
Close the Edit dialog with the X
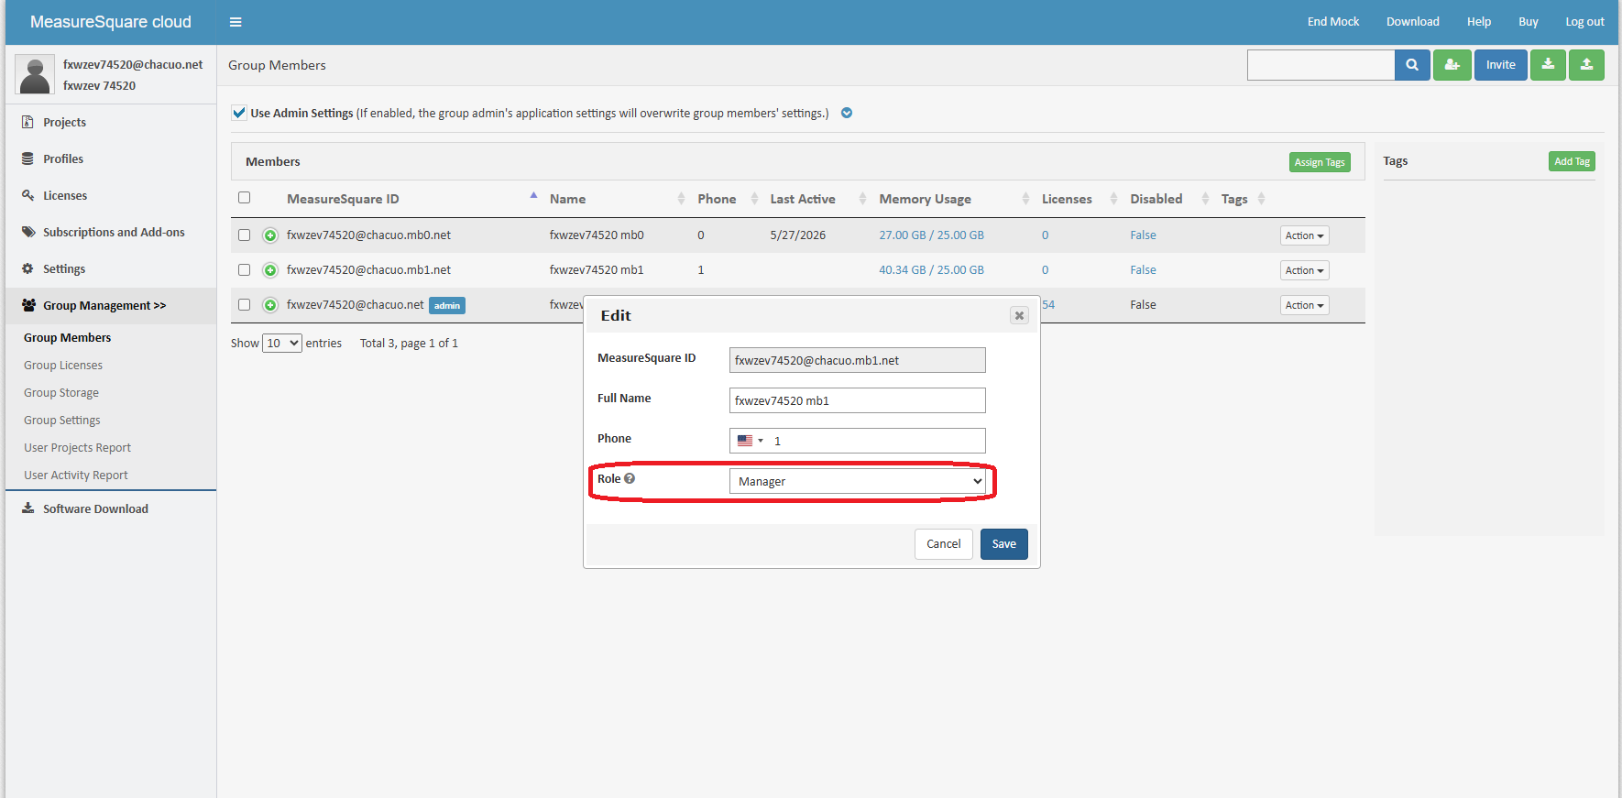(1019, 315)
